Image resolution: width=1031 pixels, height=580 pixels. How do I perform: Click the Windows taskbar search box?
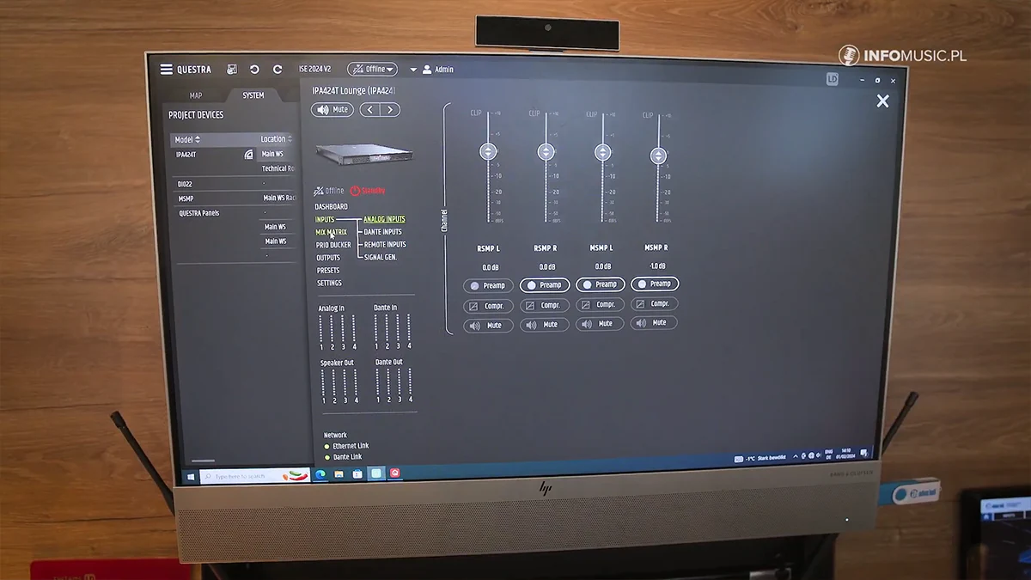click(x=254, y=476)
